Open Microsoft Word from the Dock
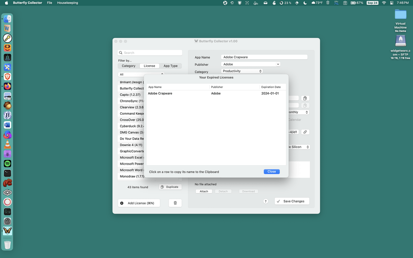This screenshot has width=413, height=258. 8,125
